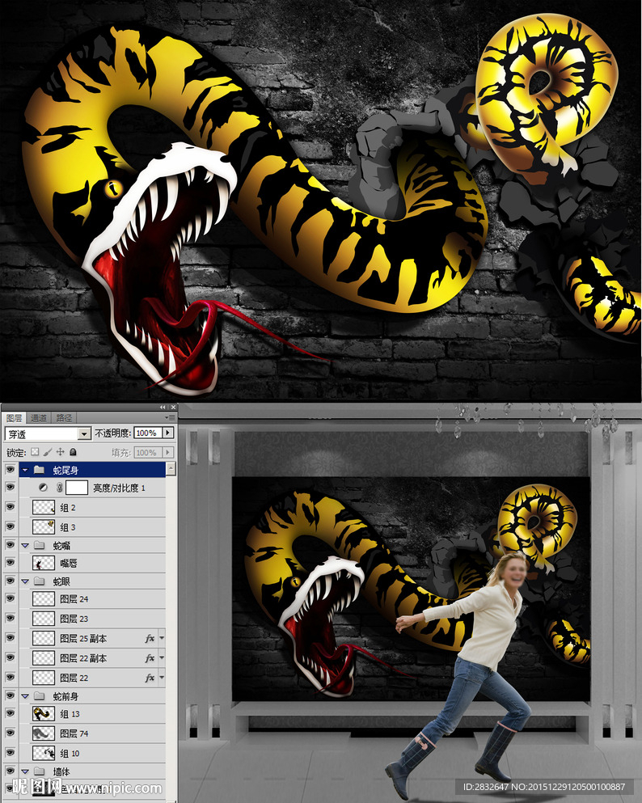
Task: Click the 墙体 folder icon
Action: (x=39, y=771)
